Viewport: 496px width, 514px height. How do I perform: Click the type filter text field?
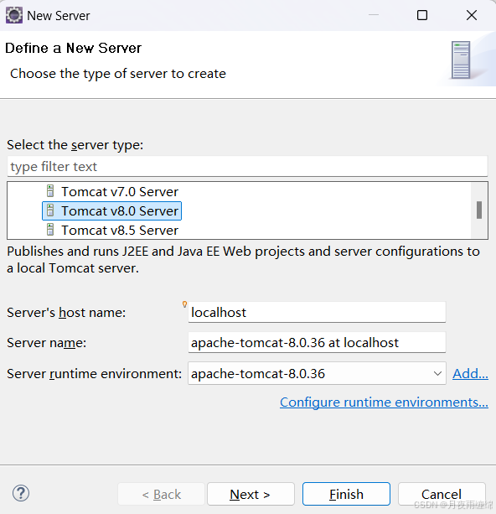tap(247, 167)
